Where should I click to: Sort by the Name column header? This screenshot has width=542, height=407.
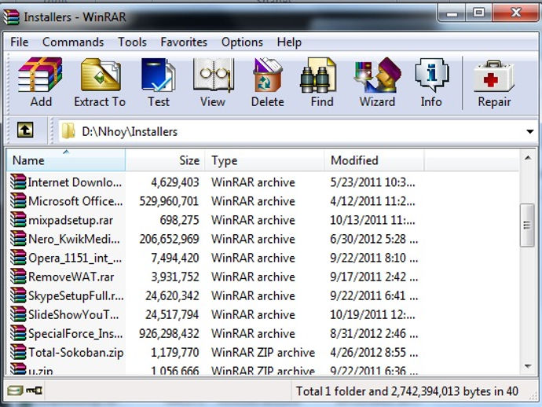[66, 160]
